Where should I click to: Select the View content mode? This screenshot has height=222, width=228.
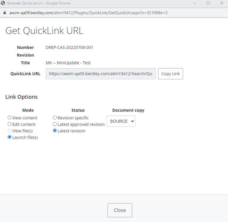10,118
